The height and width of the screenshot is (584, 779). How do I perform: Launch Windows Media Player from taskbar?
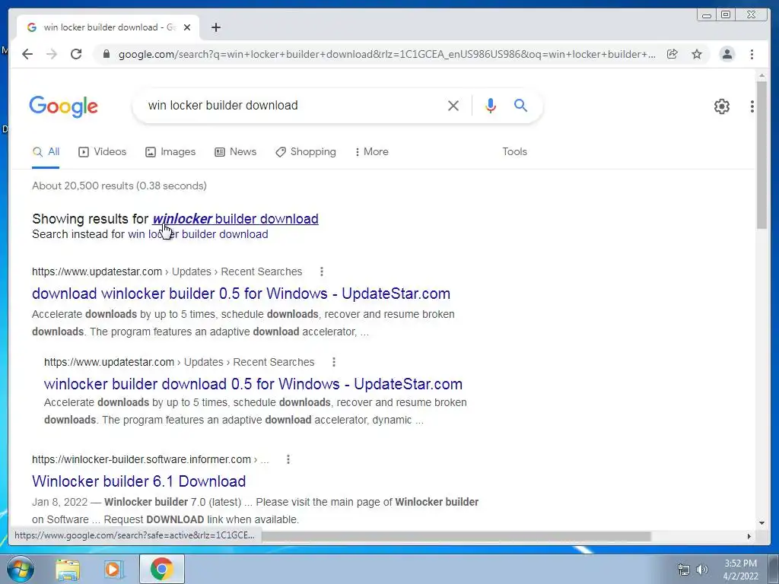[114, 570]
